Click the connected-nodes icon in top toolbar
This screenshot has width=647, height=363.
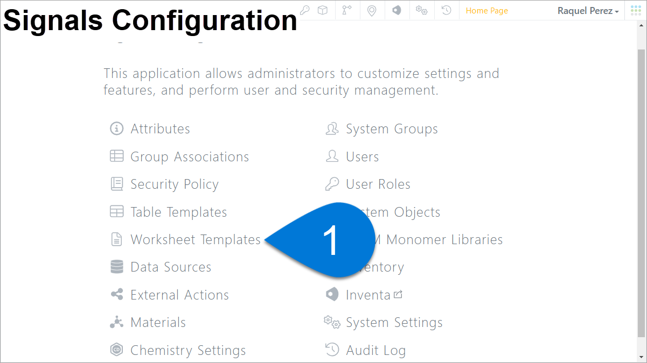pos(347,10)
